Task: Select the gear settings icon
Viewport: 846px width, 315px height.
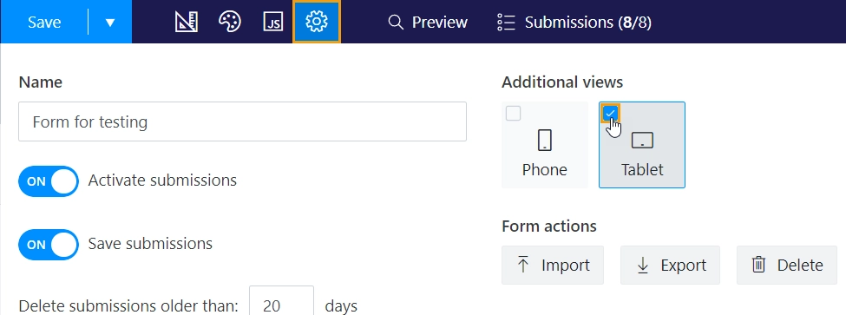Action: [x=316, y=22]
